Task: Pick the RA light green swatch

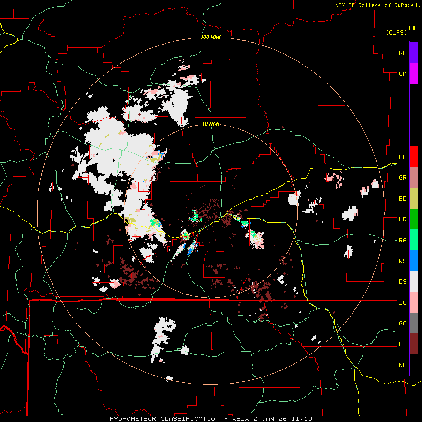Action: click(414, 240)
